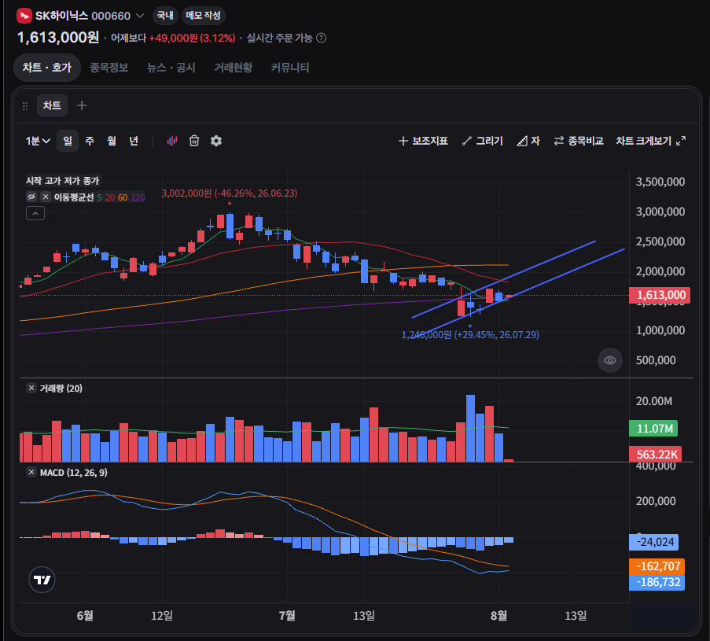Open the 뉴스 · 공시 tab
710x641 pixels.
(x=171, y=68)
